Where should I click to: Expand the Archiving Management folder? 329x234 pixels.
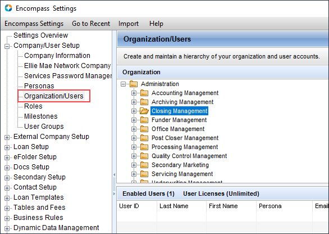tap(134, 102)
